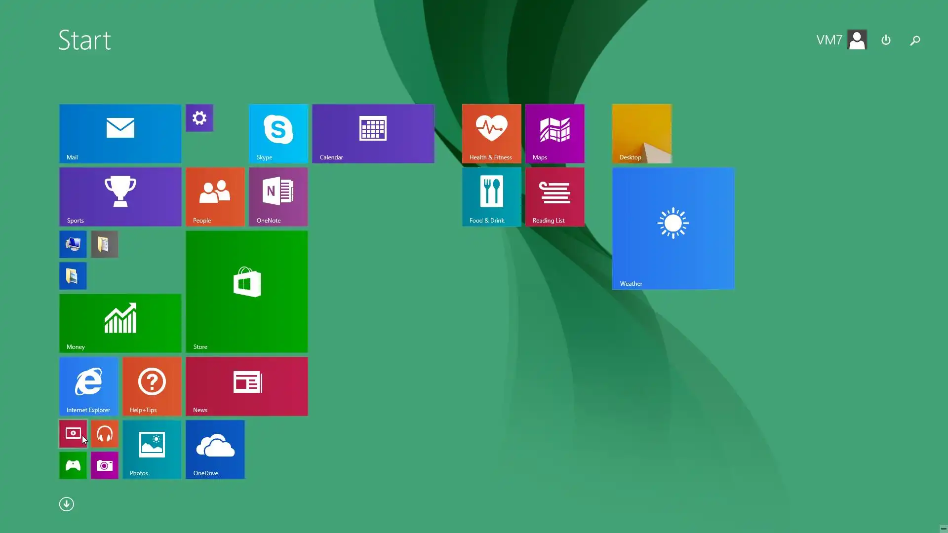Open Health & Fitness tile

click(491, 133)
